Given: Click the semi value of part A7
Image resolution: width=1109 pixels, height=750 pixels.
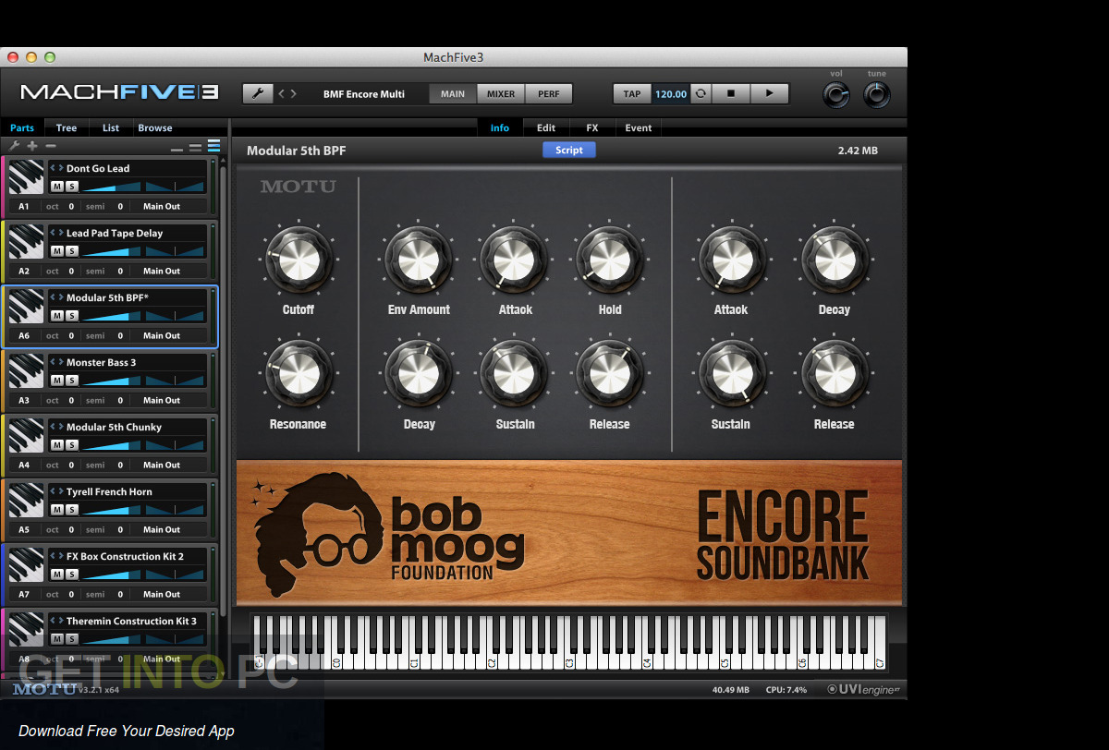Looking at the screenshot, I should point(120,594).
